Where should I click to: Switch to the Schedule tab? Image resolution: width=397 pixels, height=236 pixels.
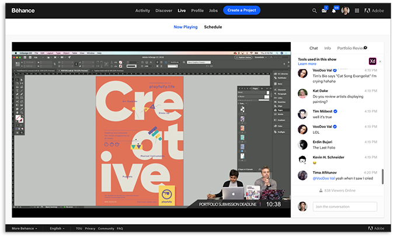213,27
